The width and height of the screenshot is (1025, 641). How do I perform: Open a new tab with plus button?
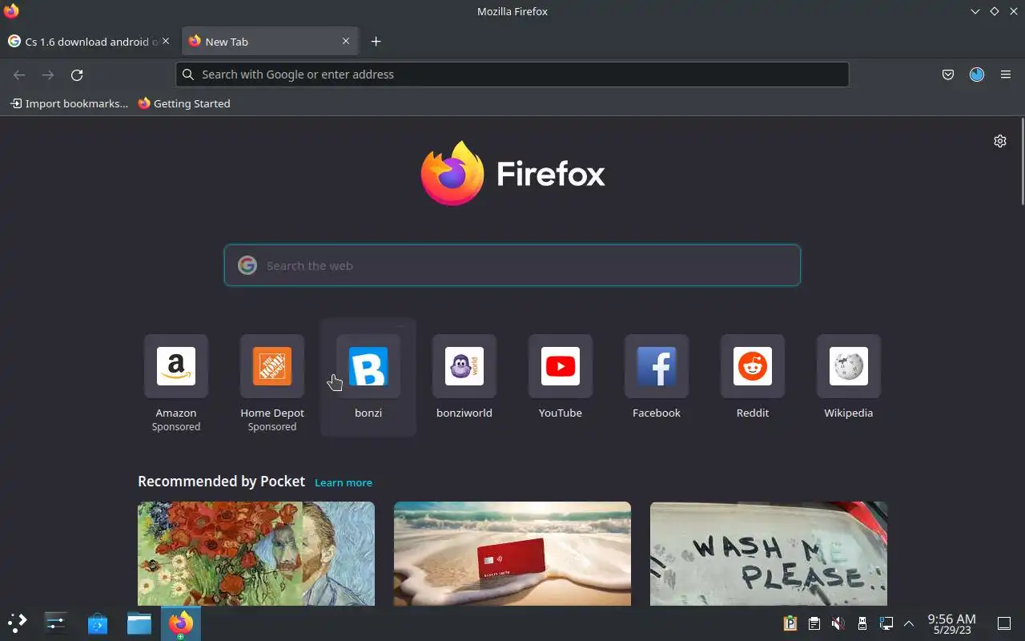coord(376,42)
